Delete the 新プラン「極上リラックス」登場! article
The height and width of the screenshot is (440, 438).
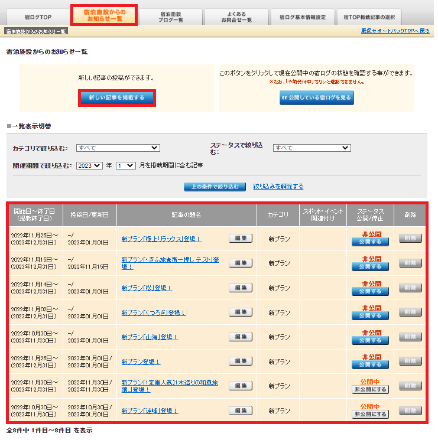pyautogui.click(x=410, y=239)
